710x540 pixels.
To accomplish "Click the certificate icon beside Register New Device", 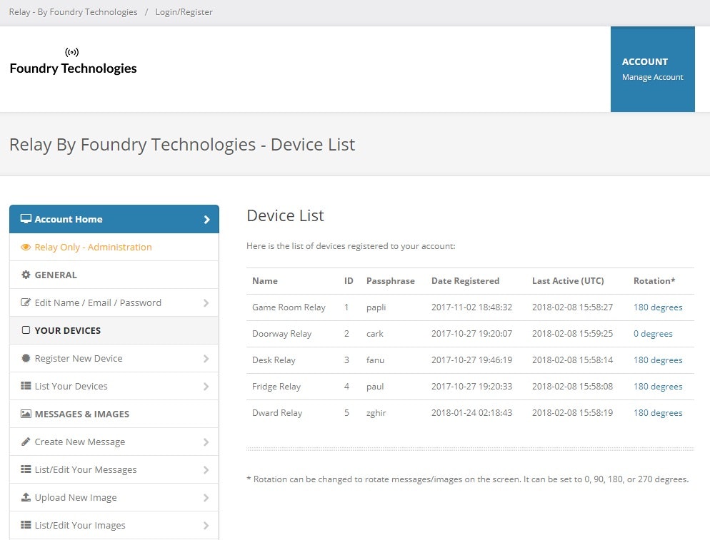I will point(26,358).
